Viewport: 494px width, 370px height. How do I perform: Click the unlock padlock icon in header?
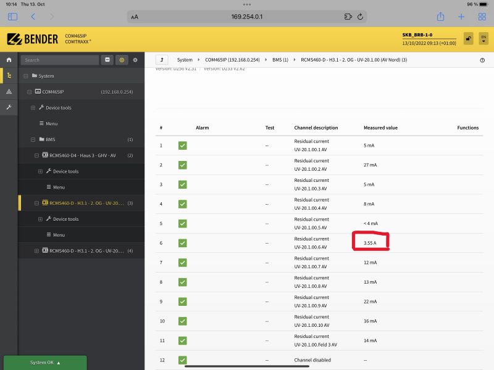pyautogui.click(x=469, y=39)
